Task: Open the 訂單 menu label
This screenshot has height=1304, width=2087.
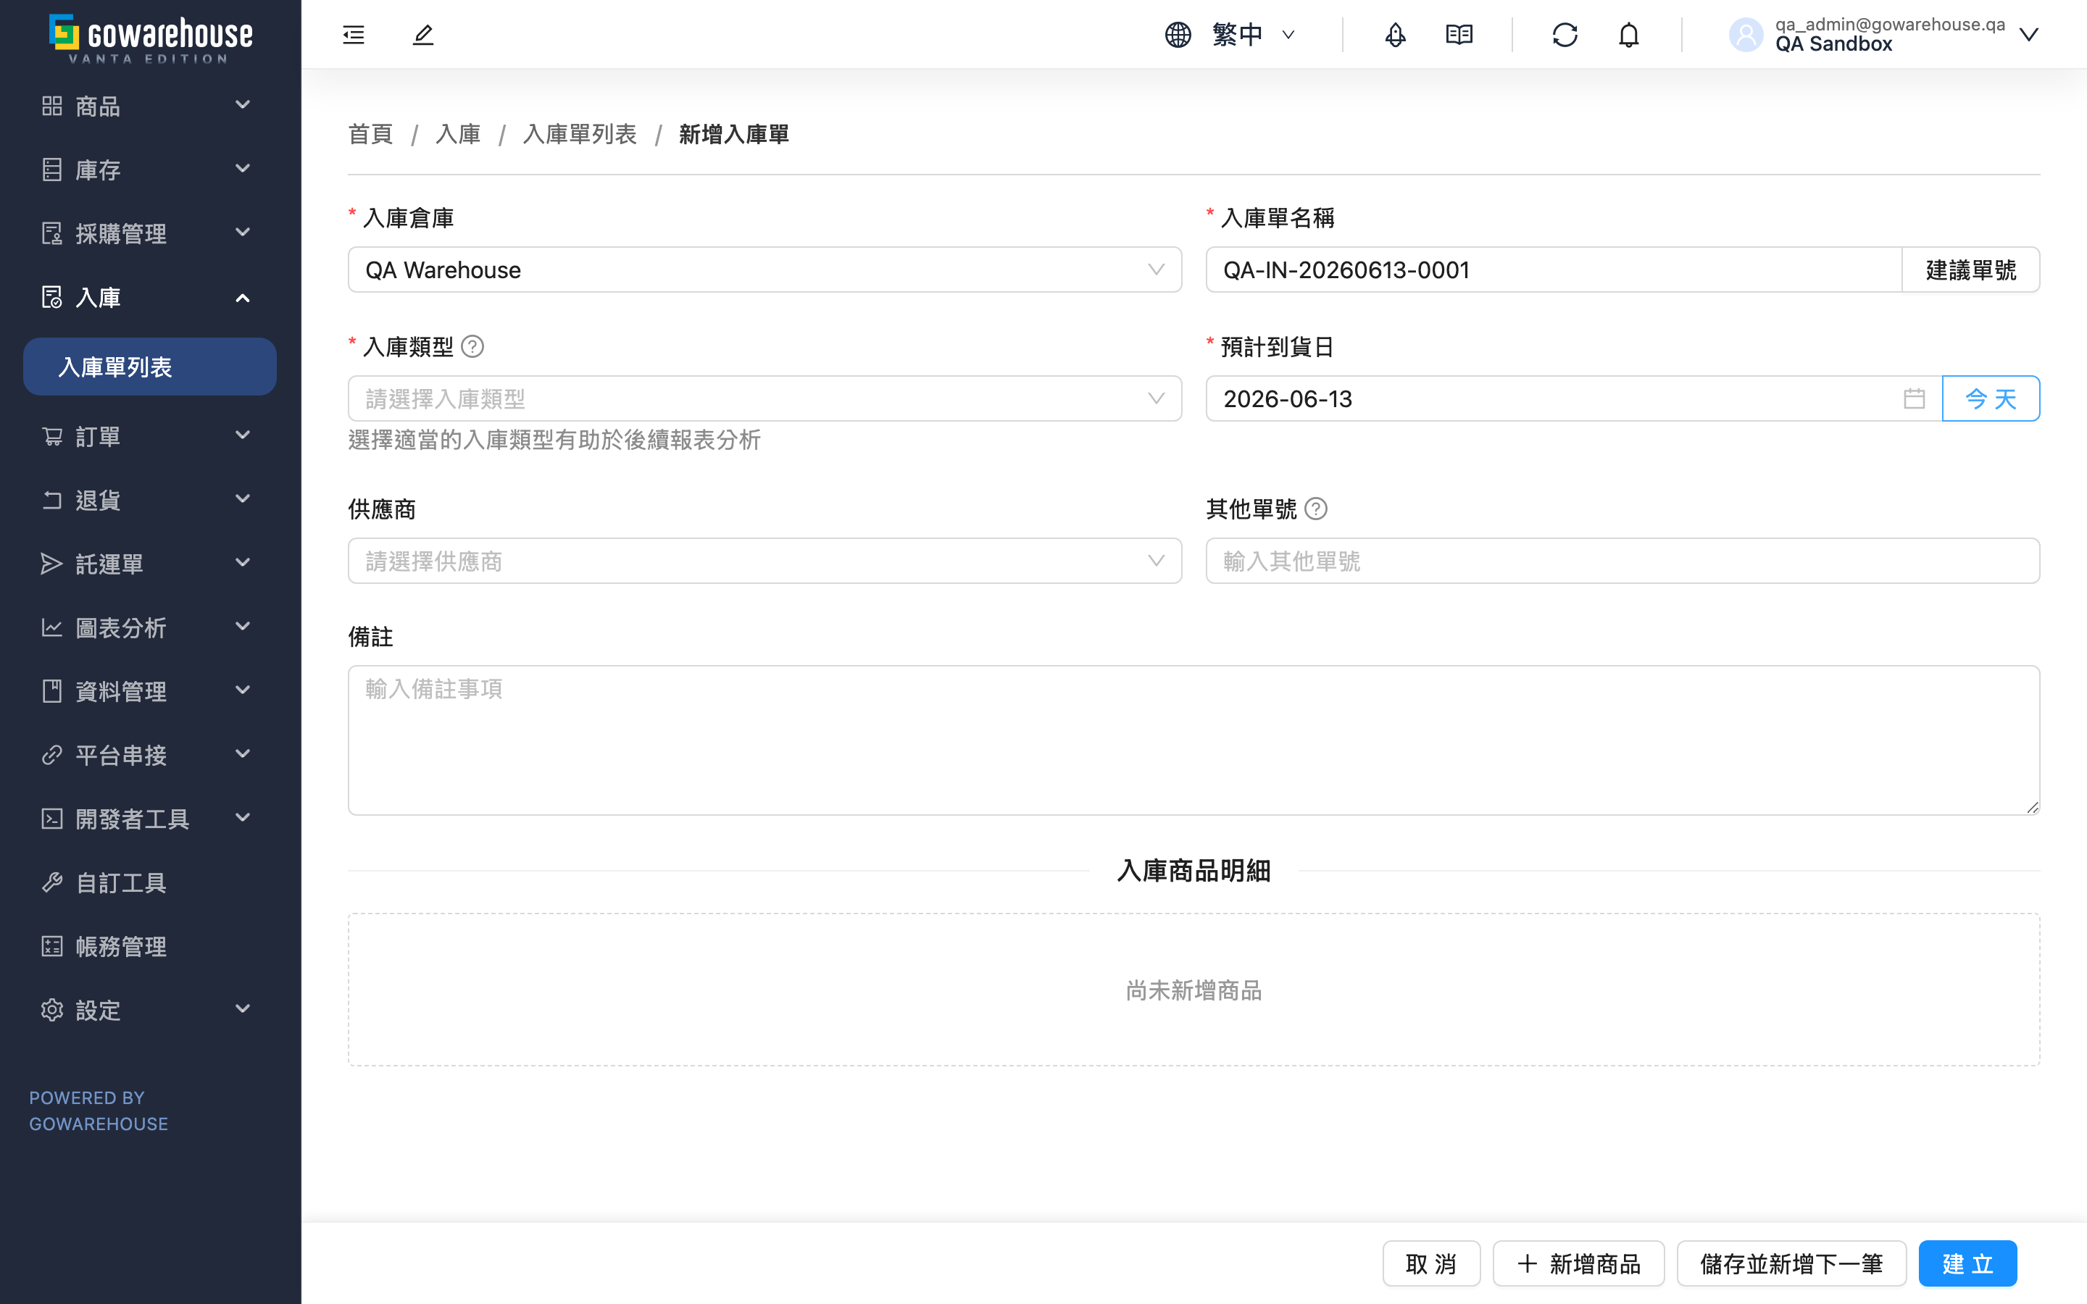Action: coord(97,436)
